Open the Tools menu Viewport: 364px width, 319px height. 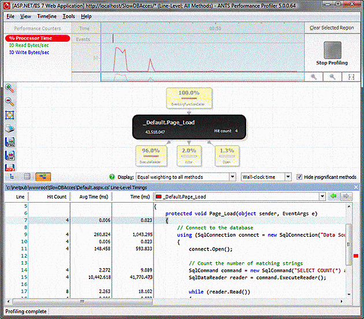(69, 16)
